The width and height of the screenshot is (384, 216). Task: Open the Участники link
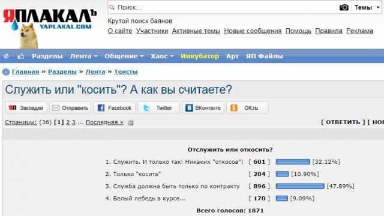point(152,31)
